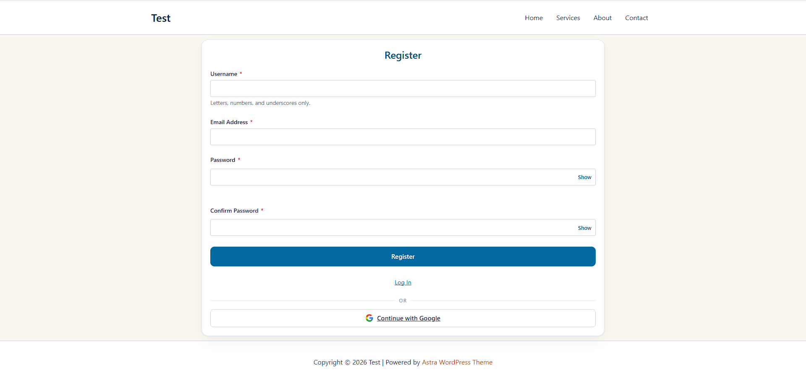Click the Copyright © 2026 Test text
806x383 pixels.
point(347,362)
